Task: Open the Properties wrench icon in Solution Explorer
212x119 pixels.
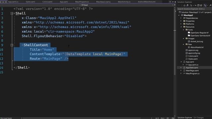Action: pyautogui.click(x=210, y=5)
